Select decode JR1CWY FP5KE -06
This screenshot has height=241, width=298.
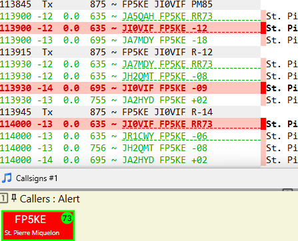click(x=130, y=136)
